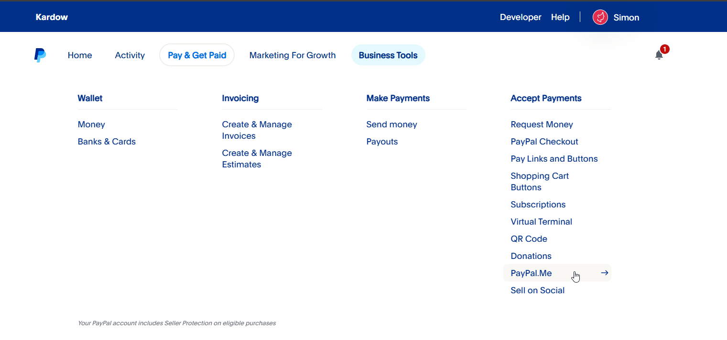The width and height of the screenshot is (727, 340).
Task: Open Marketing For Growth menu
Action: [292, 55]
